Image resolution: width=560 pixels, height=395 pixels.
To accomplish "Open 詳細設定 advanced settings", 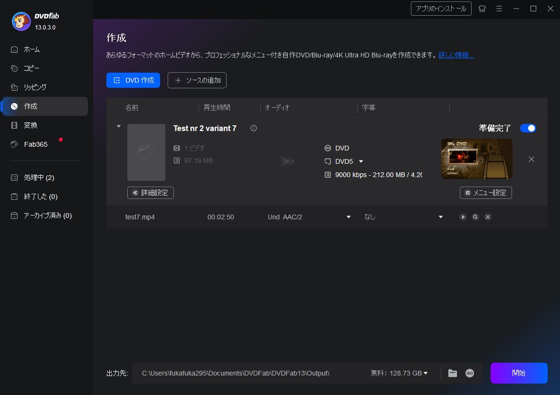I will (x=151, y=193).
